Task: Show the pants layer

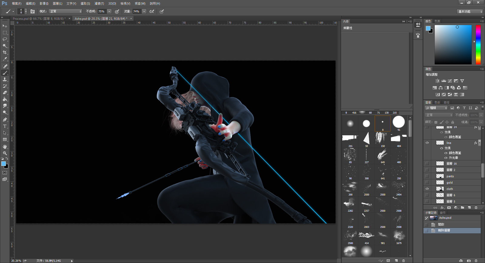Action: click(427, 176)
